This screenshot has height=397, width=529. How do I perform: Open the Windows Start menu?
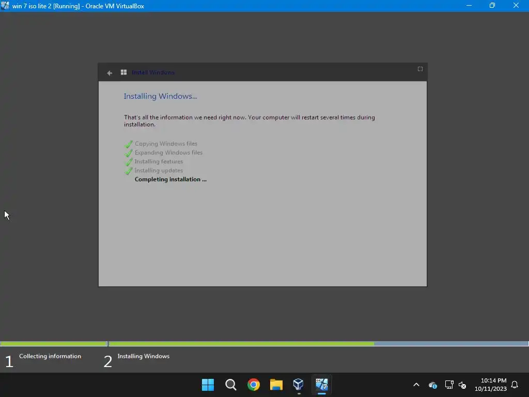point(208,385)
